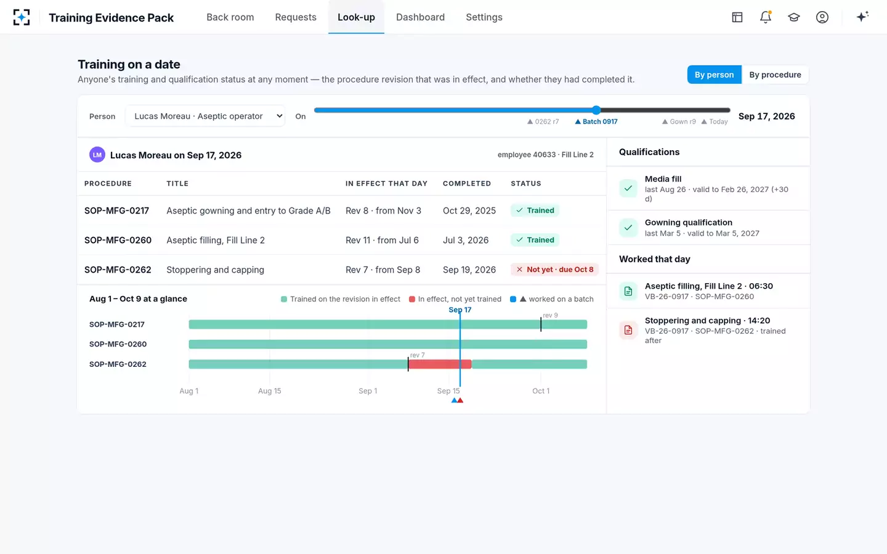This screenshot has width=887, height=554.
Task: Click the Gowning qualification title
Action: 689,223
